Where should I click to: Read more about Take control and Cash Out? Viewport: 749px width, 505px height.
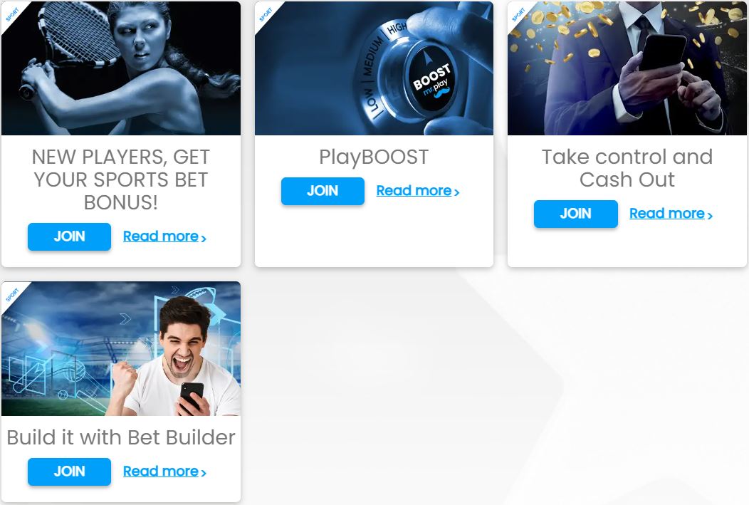click(671, 214)
